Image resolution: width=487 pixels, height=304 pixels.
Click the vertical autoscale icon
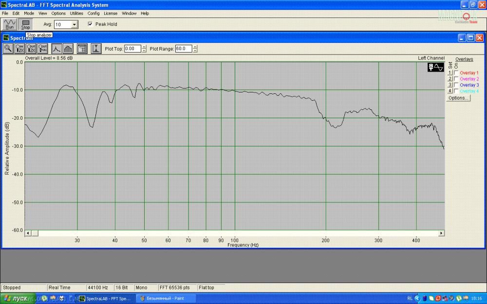click(96, 49)
